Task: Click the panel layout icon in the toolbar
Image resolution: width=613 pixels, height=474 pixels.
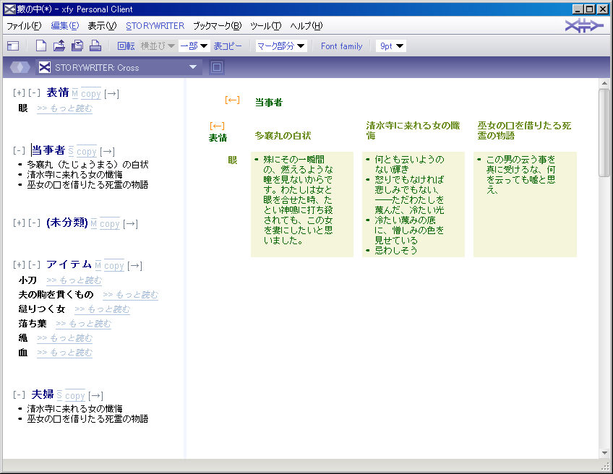Action: pyautogui.click(x=13, y=46)
